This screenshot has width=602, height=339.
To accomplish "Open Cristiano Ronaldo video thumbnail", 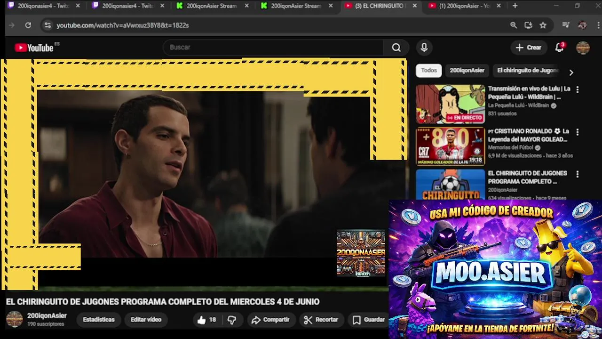I will (450, 146).
